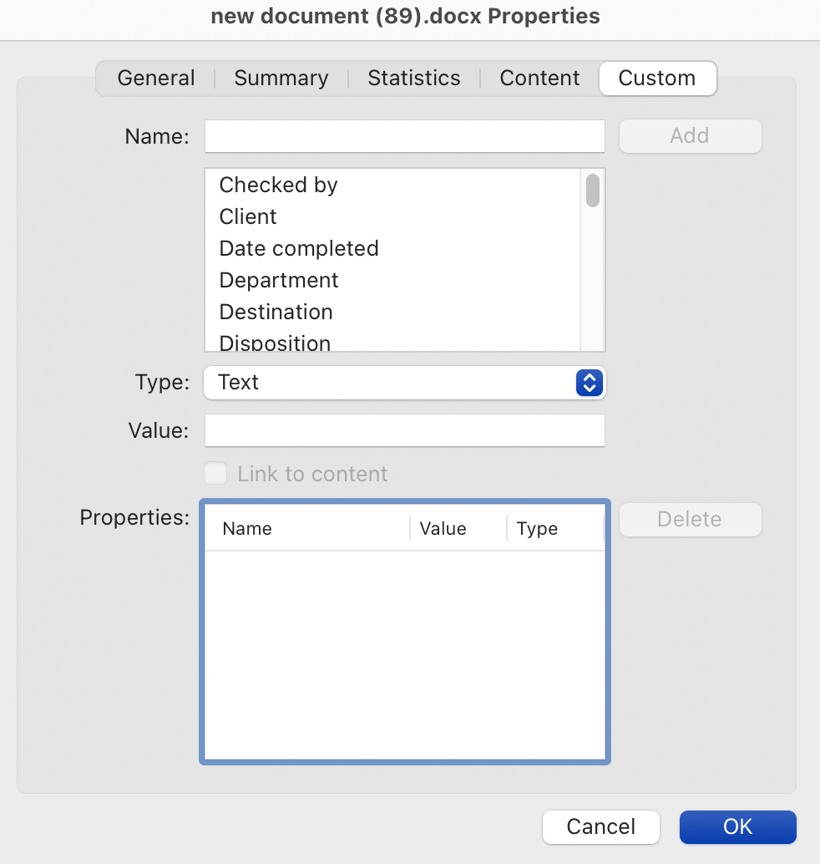Choose 'Date completed' from the list
Screen dimensions: 820x864
point(299,248)
